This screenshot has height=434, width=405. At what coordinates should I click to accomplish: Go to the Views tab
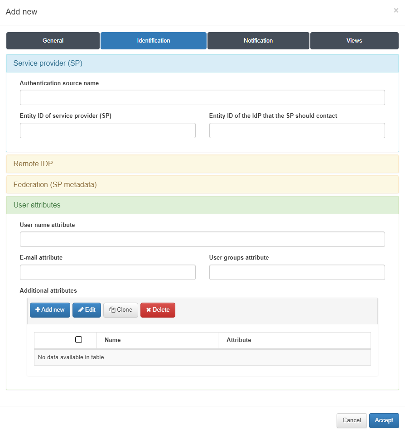click(x=354, y=41)
